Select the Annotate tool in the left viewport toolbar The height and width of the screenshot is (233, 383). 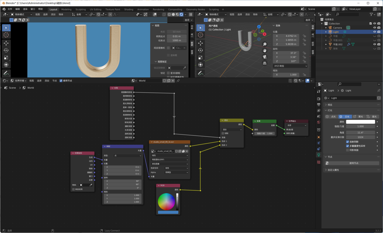click(6, 73)
